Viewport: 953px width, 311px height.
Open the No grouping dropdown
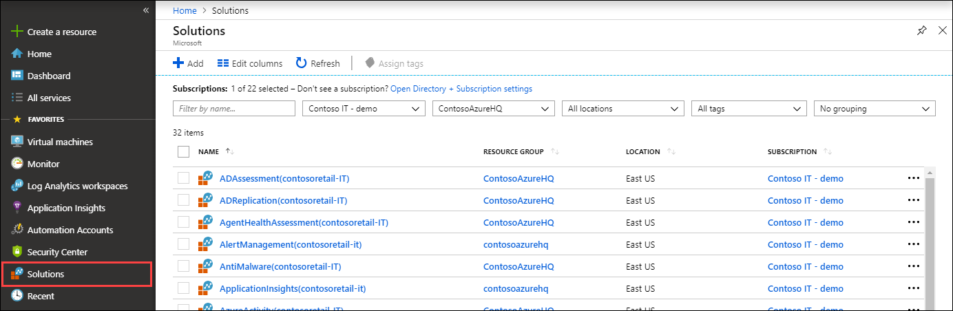[874, 109]
